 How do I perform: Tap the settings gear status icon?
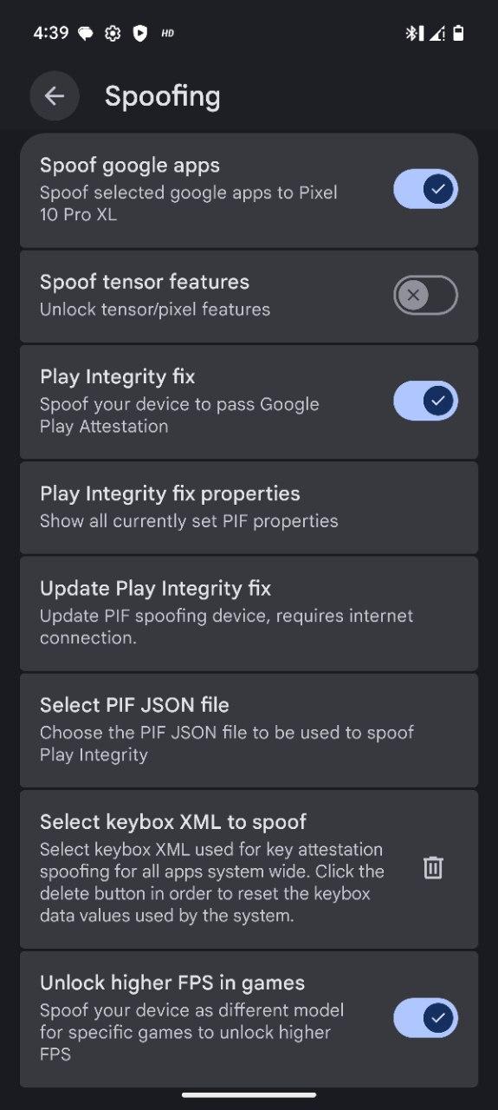[x=112, y=34]
